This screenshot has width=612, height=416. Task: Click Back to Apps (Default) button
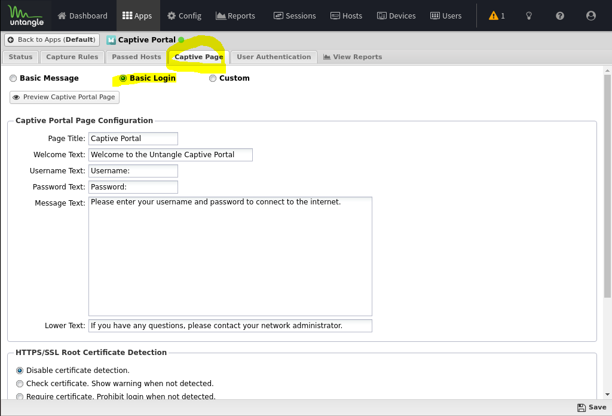52,40
